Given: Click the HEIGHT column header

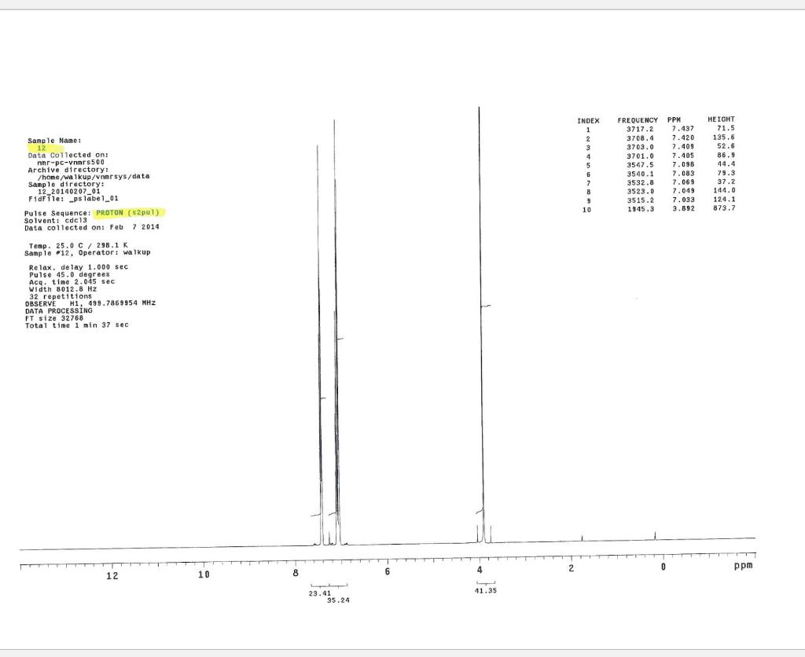Looking at the screenshot, I should [x=722, y=119].
